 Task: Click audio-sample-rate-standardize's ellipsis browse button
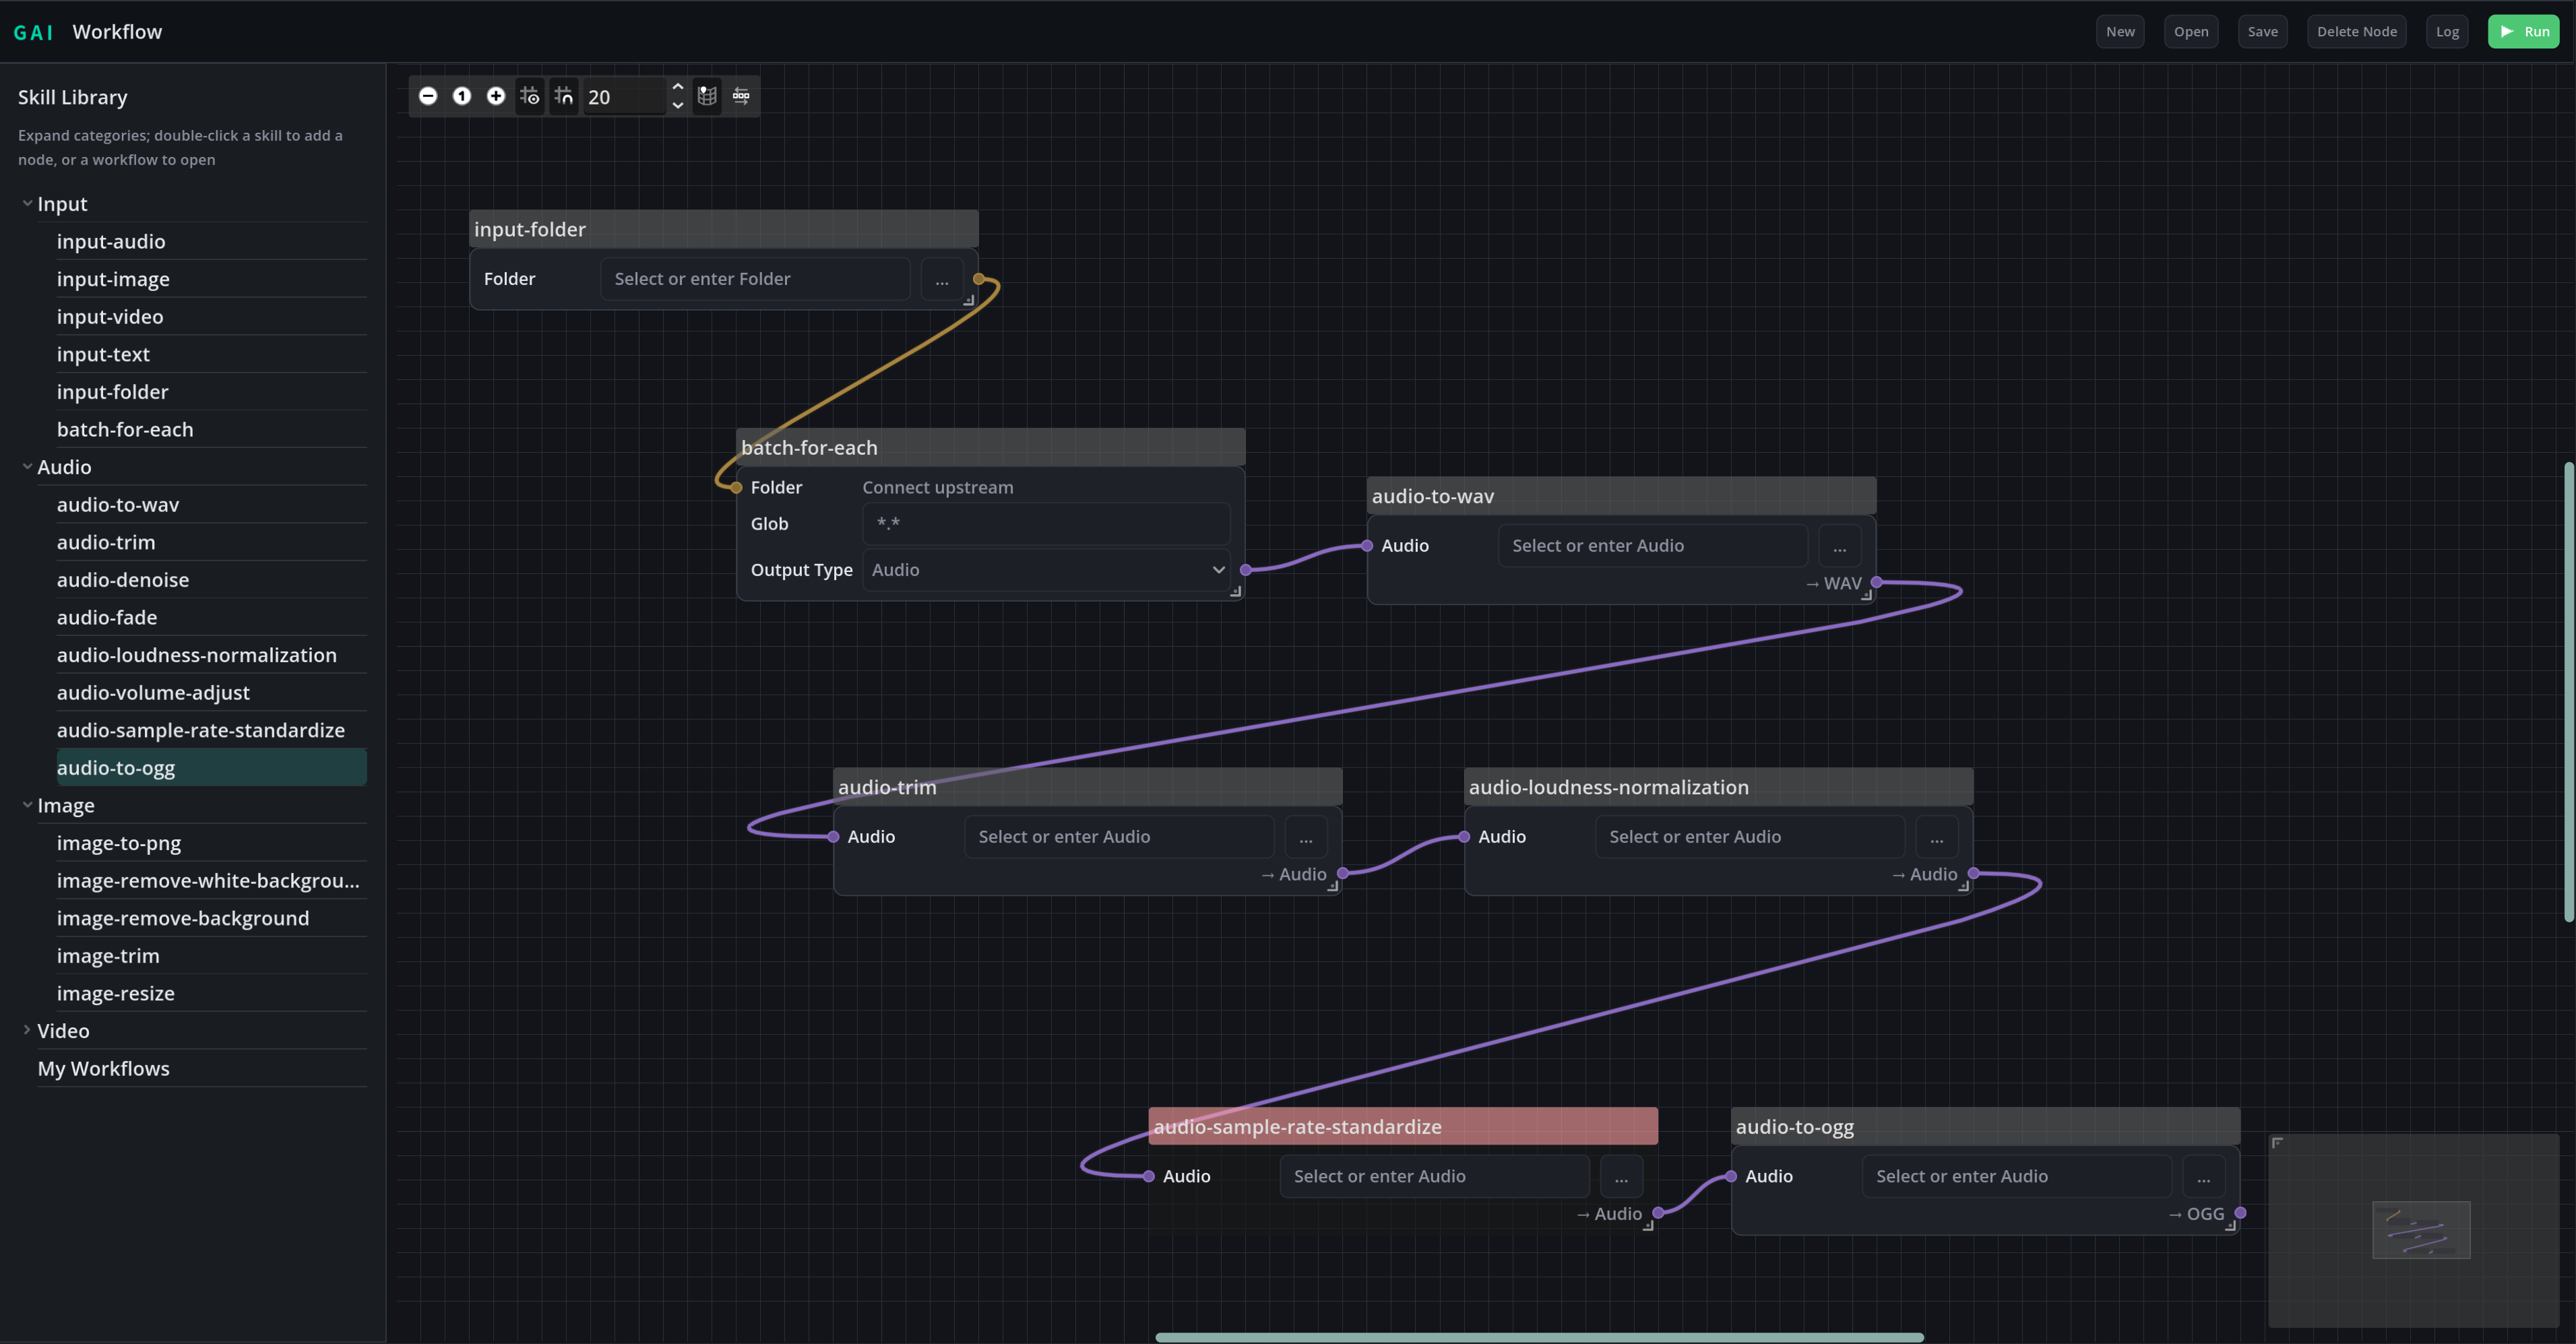(x=1621, y=1177)
